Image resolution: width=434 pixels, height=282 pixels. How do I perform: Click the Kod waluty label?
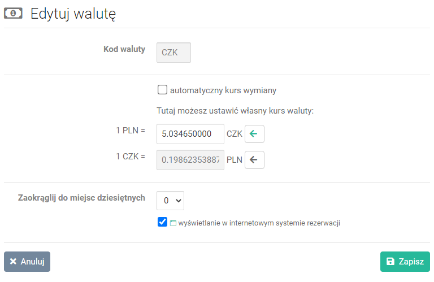(x=124, y=49)
